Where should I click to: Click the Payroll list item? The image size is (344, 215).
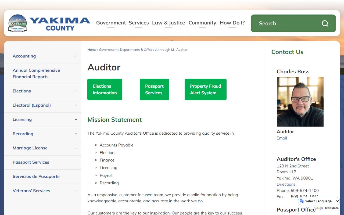click(106, 175)
